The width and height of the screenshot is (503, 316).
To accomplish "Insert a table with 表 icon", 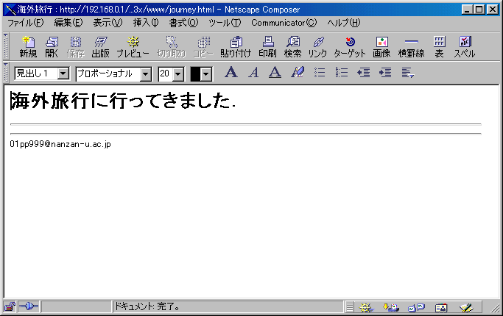I will pyautogui.click(x=439, y=47).
